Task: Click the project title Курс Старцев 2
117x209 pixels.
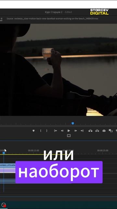Action: pos(53,12)
